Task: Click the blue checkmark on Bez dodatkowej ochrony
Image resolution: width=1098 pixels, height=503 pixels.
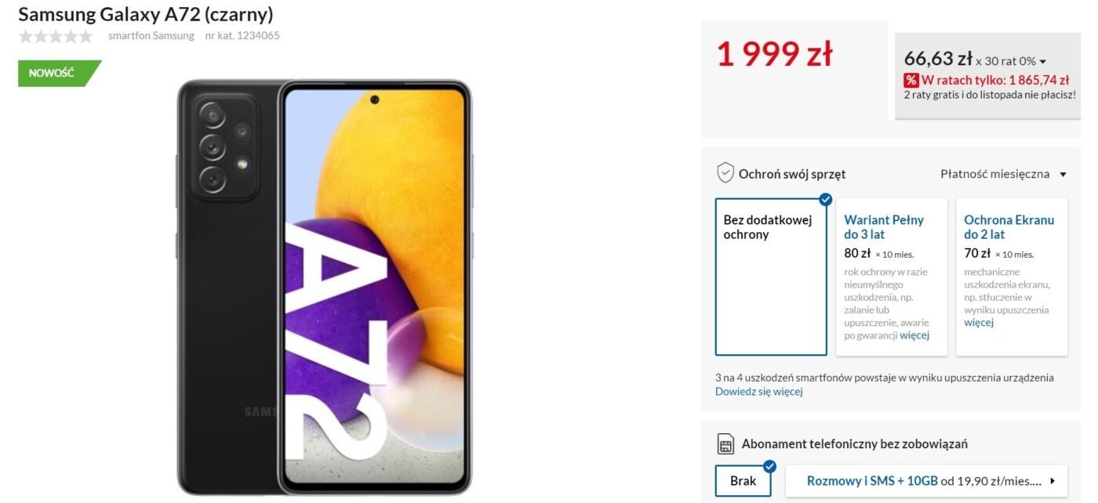Action: pyautogui.click(x=825, y=199)
